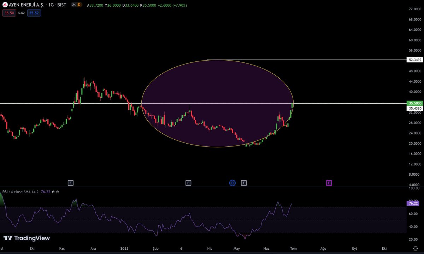Open the earnings E marker above label 6
424x254 pixels.
pyautogui.click(x=188, y=183)
